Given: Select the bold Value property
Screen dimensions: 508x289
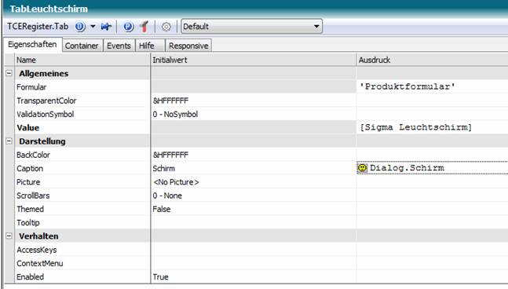Looking at the screenshot, I should [27, 128].
